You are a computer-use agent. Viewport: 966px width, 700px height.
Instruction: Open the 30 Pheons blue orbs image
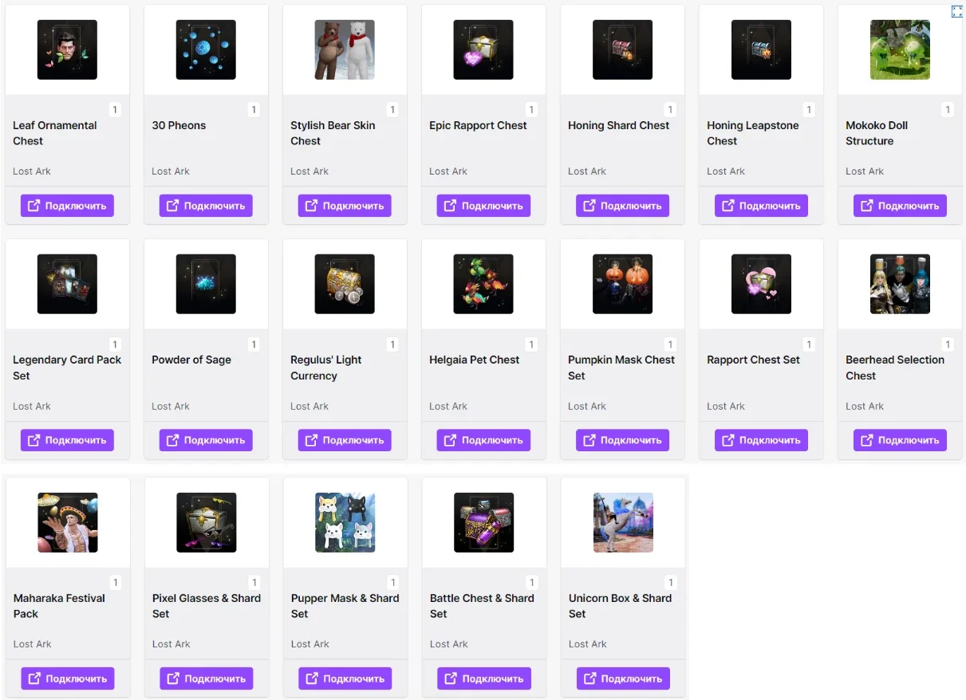[206, 49]
